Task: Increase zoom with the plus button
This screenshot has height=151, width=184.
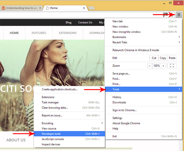Action: [x=163, y=66]
